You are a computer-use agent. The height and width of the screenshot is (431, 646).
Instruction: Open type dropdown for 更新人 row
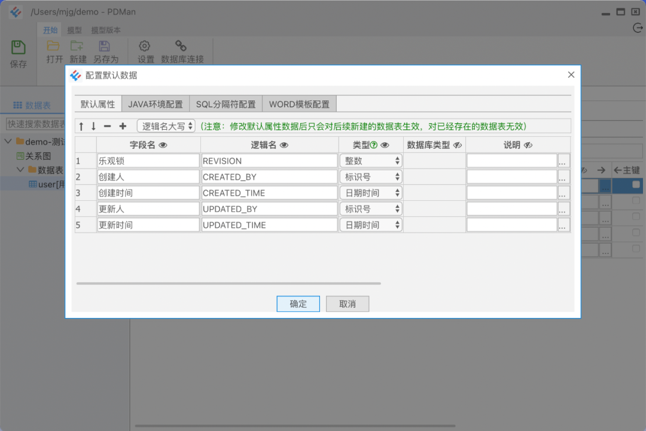371,209
